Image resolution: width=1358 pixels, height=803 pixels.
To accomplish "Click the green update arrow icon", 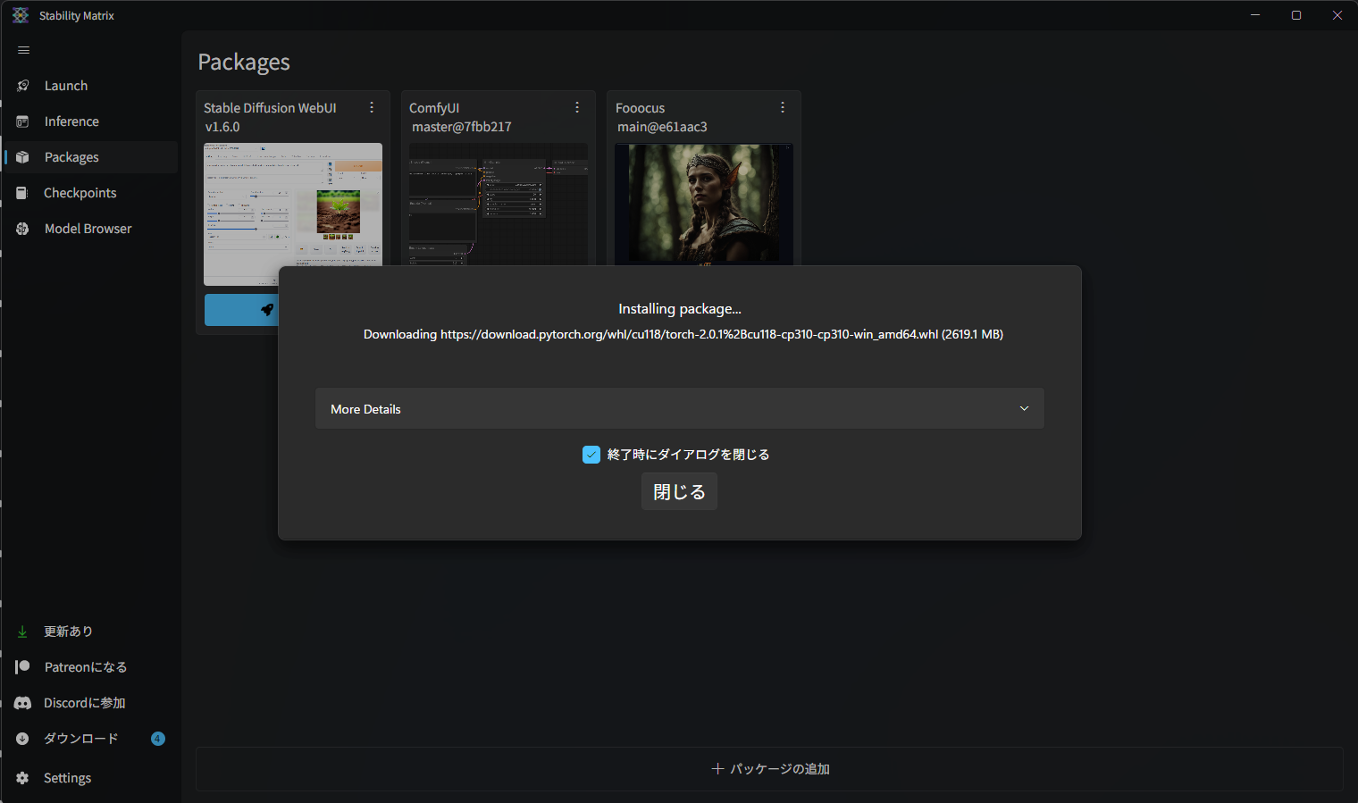I will click(22, 632).
